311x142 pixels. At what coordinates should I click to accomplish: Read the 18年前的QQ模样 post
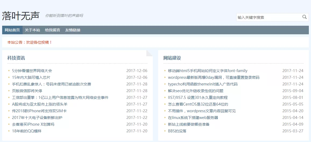coord(27,131)
